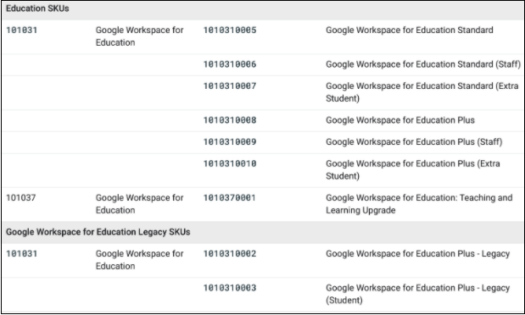Select SKU ID 1010310002
Viewport: 525px width, 315px height.
pos(230,253)
